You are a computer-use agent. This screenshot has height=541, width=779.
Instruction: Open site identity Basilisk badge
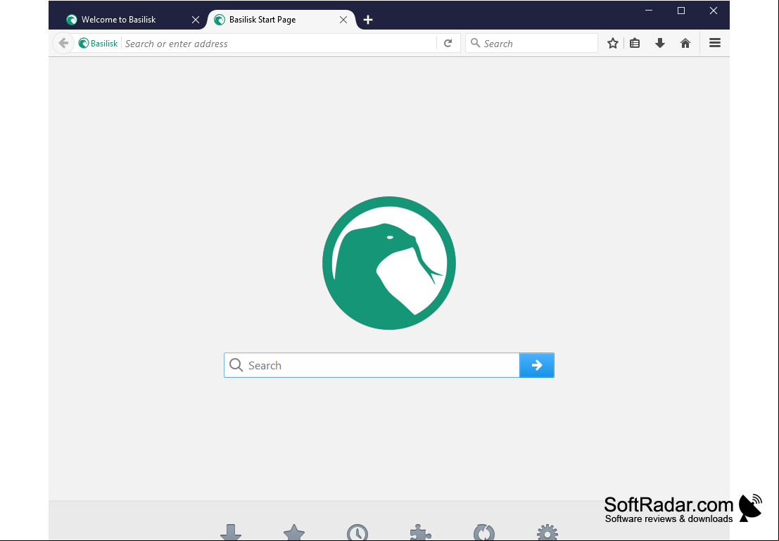tap(99, 43)
